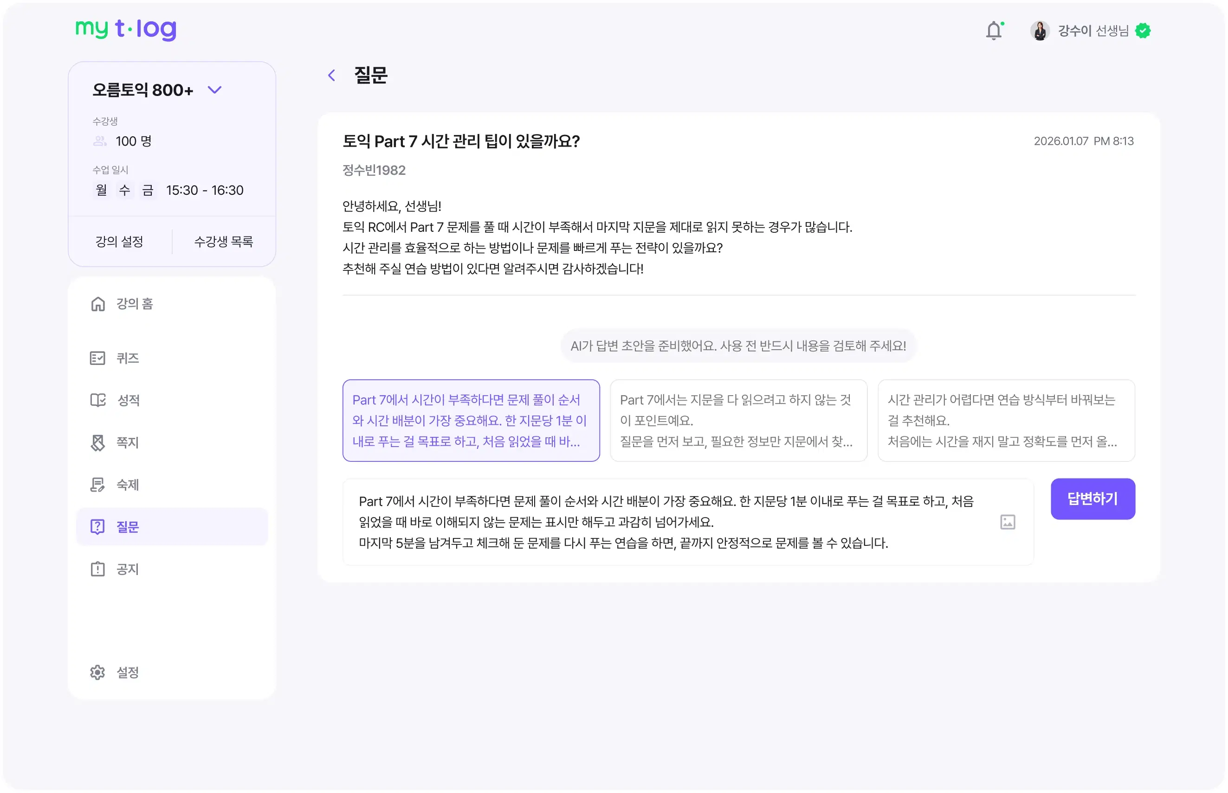Click into the answer text input field
This screenshot has width=1228, height=793.
pos(688,522)
